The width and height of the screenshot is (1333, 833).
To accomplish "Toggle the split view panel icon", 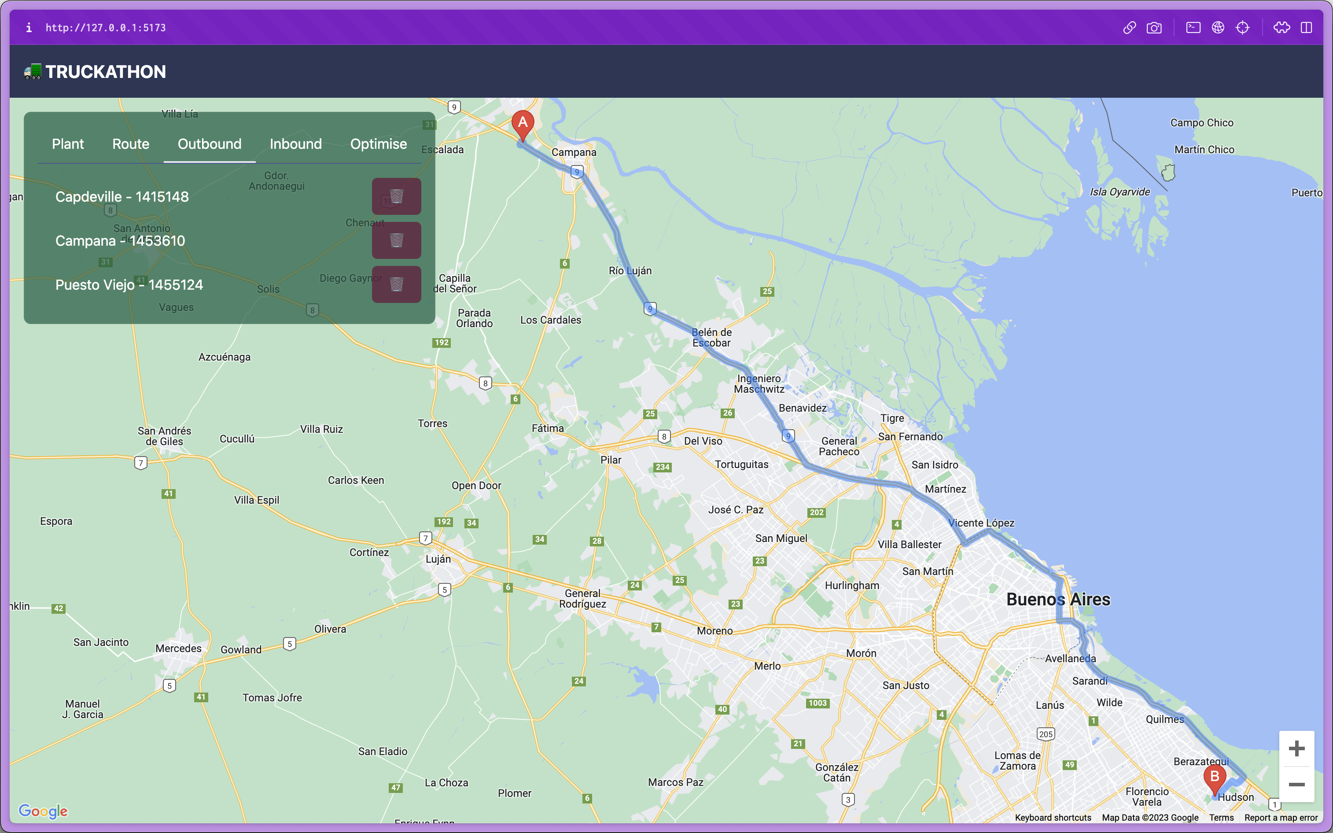I will [x=1307, y=28].
